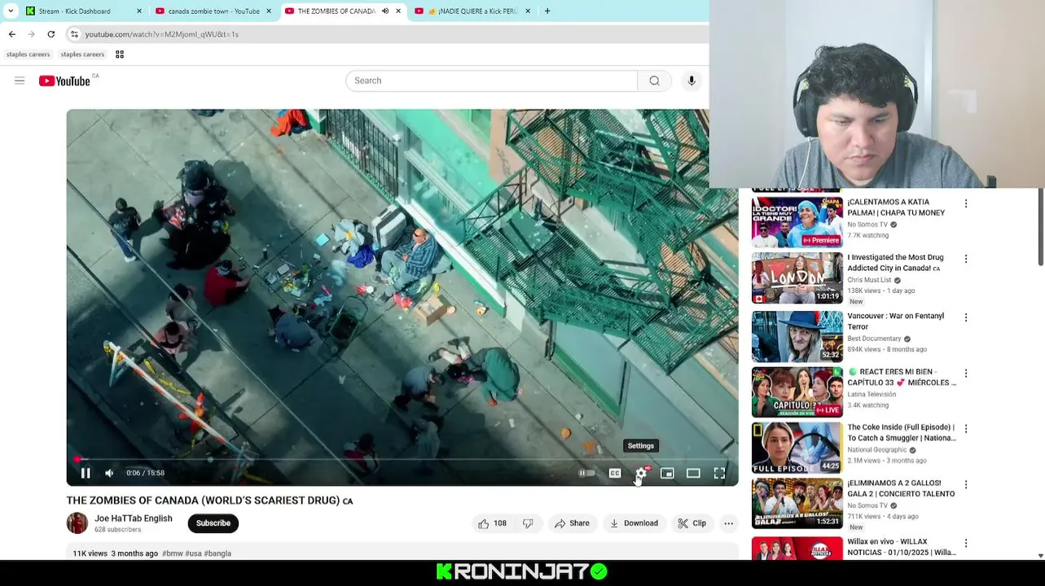Close the Kick Dashboard tab
The image size is (1045, 586).
tap(139, 11)
